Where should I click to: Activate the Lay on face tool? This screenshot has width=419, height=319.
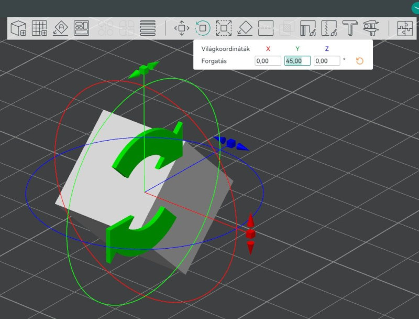(x=245, y=28)
